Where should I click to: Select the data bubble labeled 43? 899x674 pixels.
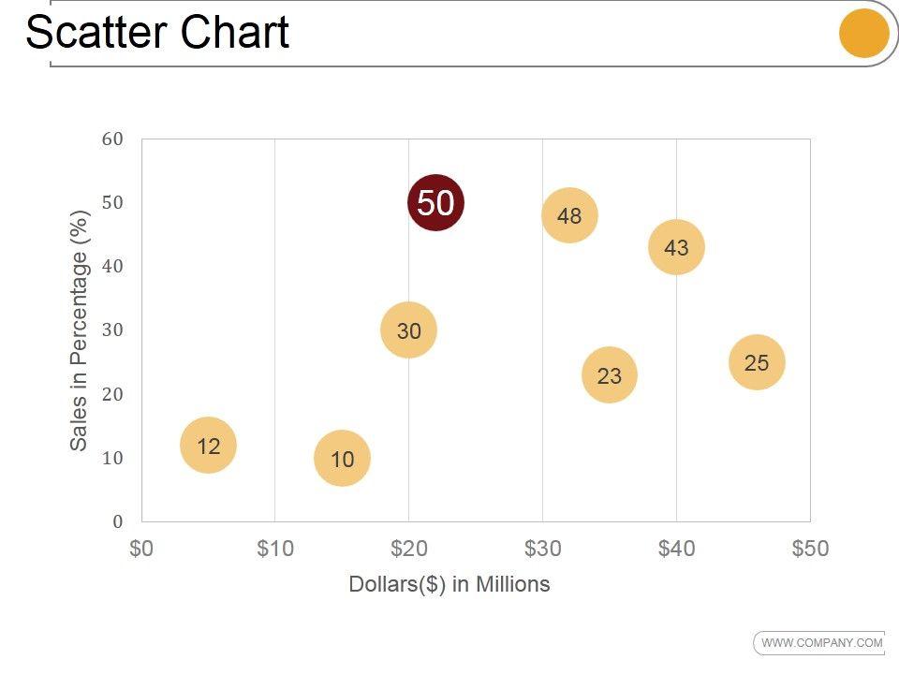[676, 247]
